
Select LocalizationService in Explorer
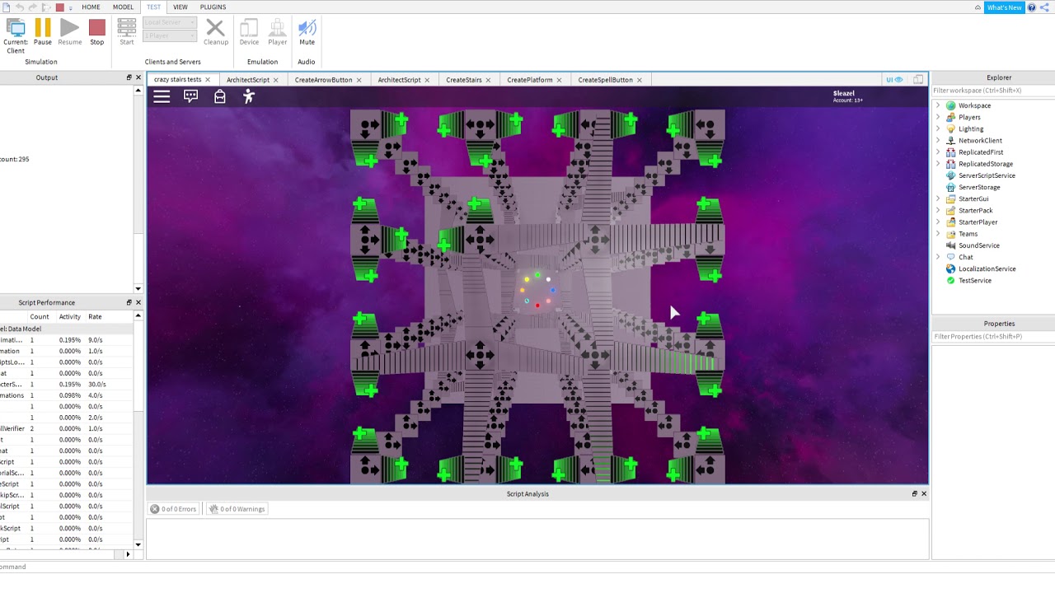987,268
